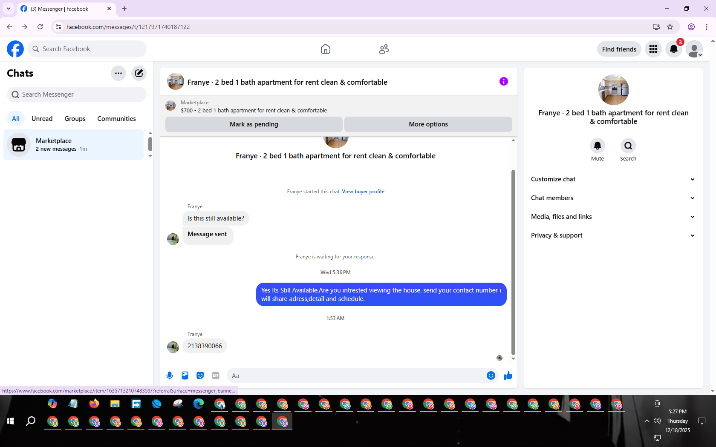Click Mark as pending button
This screenshot has height=447, width=716.
(254, 124)
